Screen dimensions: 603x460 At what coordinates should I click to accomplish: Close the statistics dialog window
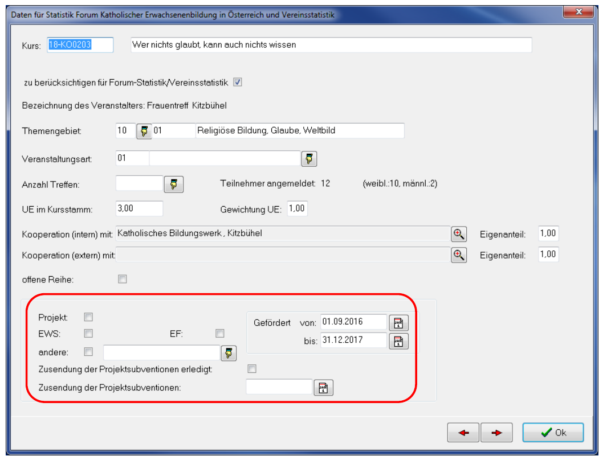578,12
